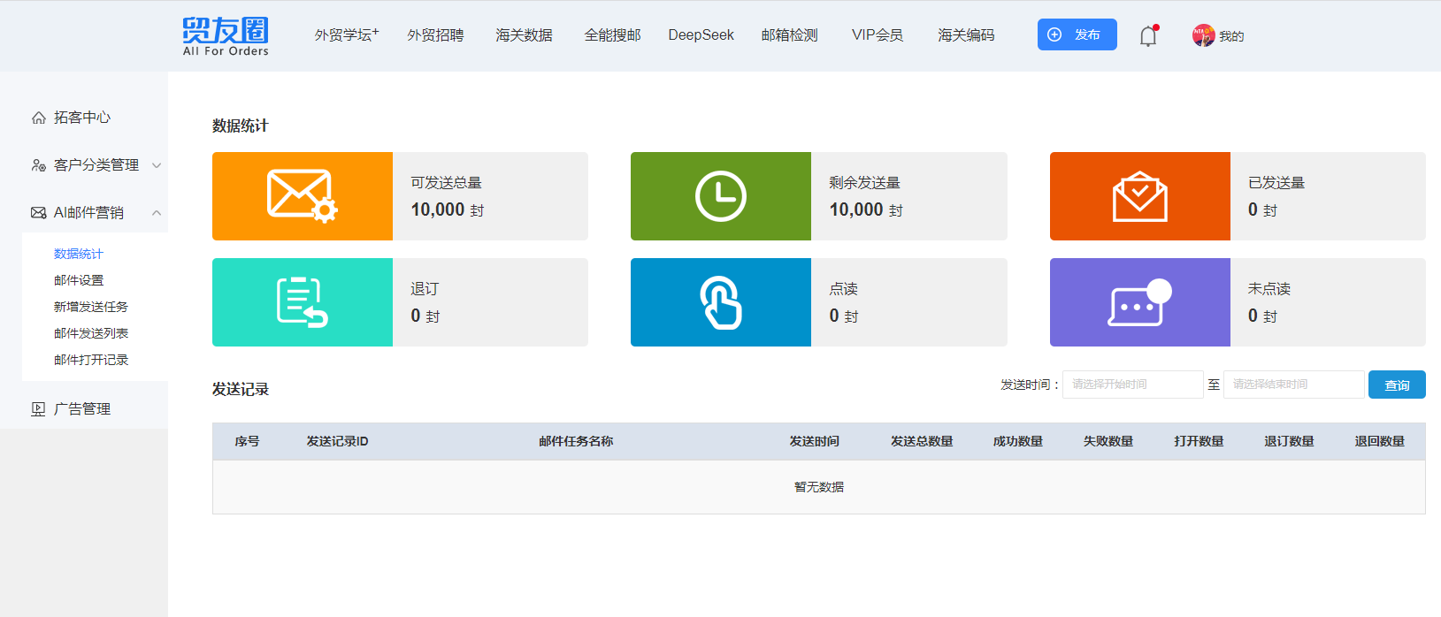This screenshot has height=617, width=1441.
Task: Click the end time input field
Action: click(x=1292, y=385)
